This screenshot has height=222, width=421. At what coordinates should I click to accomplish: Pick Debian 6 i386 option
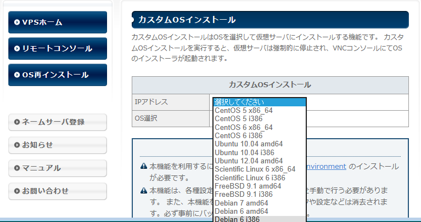tap(260, 219)
